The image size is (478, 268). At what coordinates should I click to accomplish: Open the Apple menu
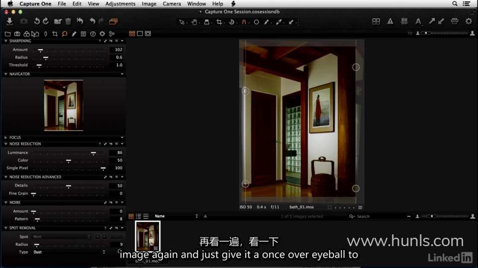10,3
